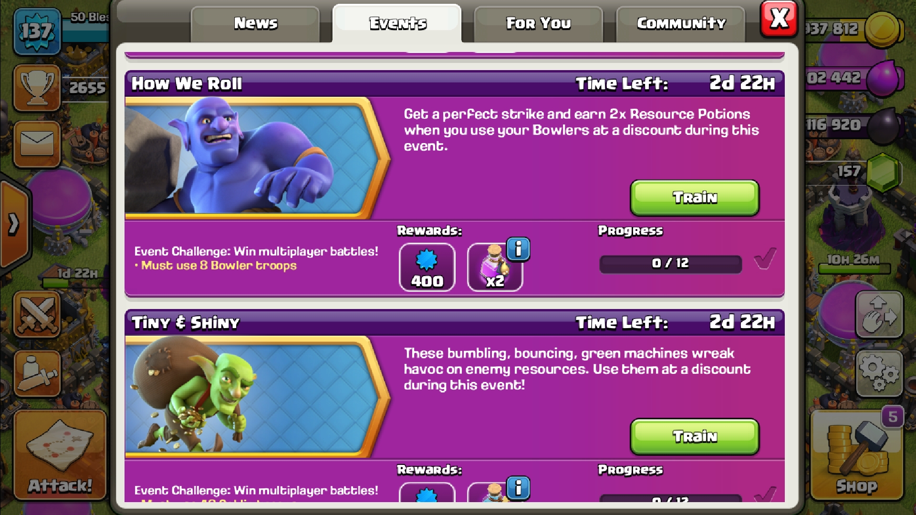Viewport: 916px width, 515px height.
Task: Click the 400 experience star reward
Action: coord(427,267)
